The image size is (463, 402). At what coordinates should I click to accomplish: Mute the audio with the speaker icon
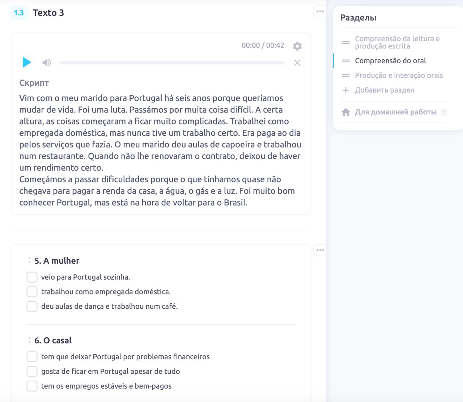click(x=46, y=63)
